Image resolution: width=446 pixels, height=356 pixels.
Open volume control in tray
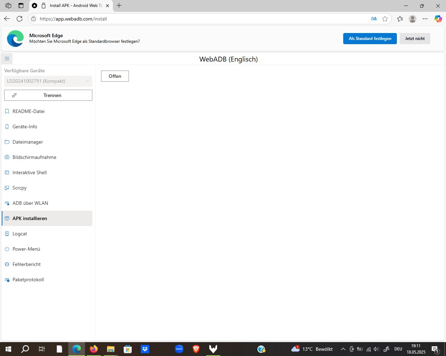376,349
